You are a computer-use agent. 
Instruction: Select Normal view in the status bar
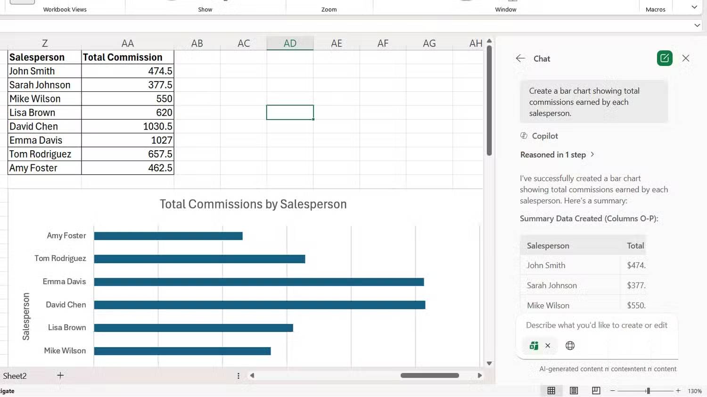coord(551,390)
